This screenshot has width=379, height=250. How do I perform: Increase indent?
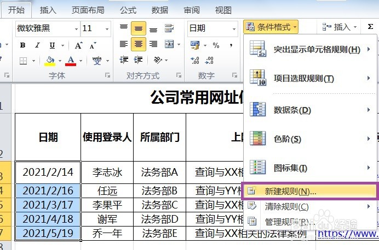click(139, 59)
